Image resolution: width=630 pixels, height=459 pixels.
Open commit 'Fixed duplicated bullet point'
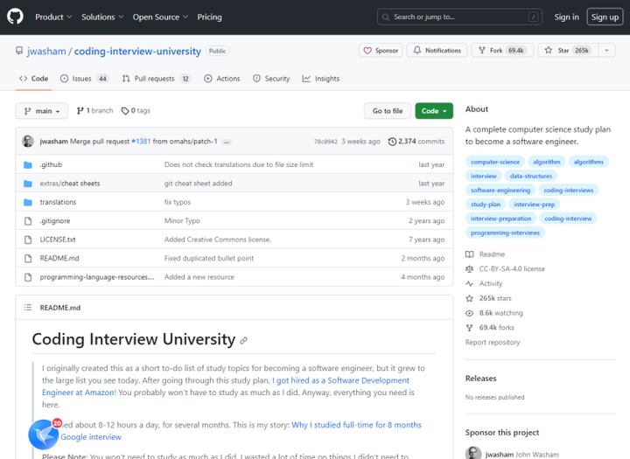pyautogui.click(x=209, y=258)
